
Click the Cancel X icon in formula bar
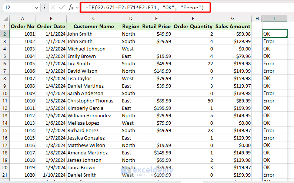53,7
